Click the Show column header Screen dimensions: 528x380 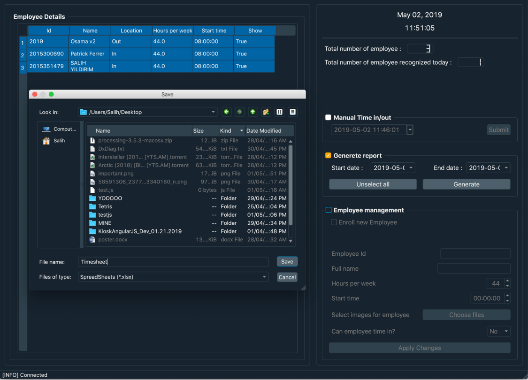point(255,30)
